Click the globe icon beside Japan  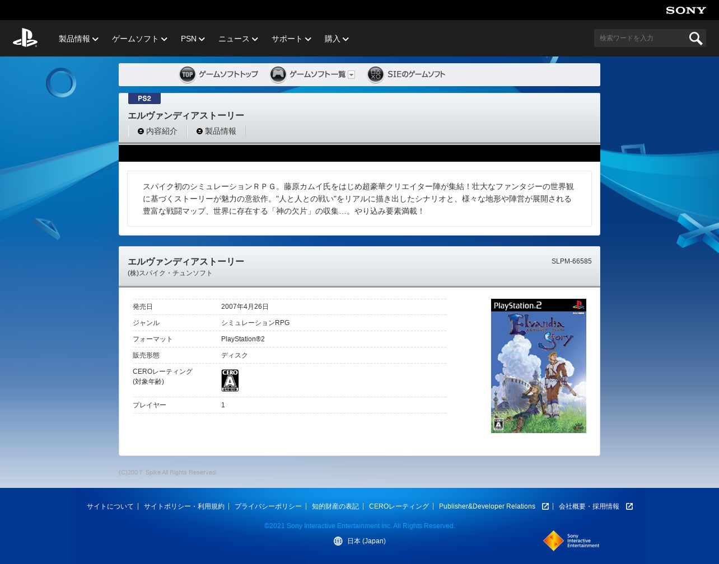(x=338, y=541)
